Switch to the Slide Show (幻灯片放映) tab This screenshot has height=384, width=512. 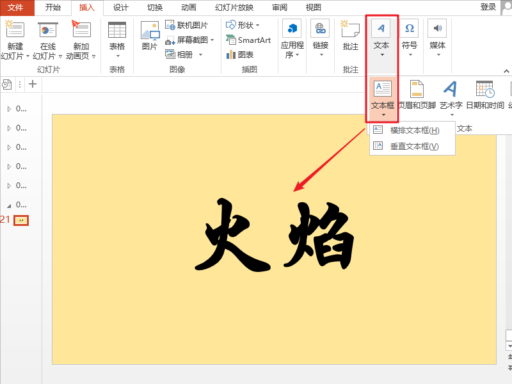[x=234, y=8]
